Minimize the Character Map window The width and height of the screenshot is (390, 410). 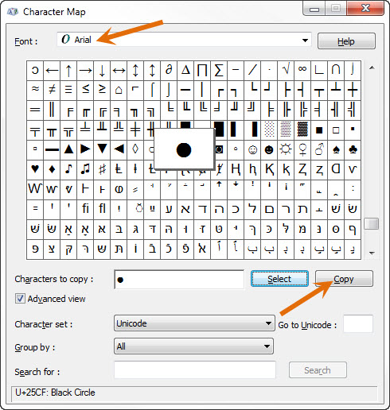click(314, 9)
